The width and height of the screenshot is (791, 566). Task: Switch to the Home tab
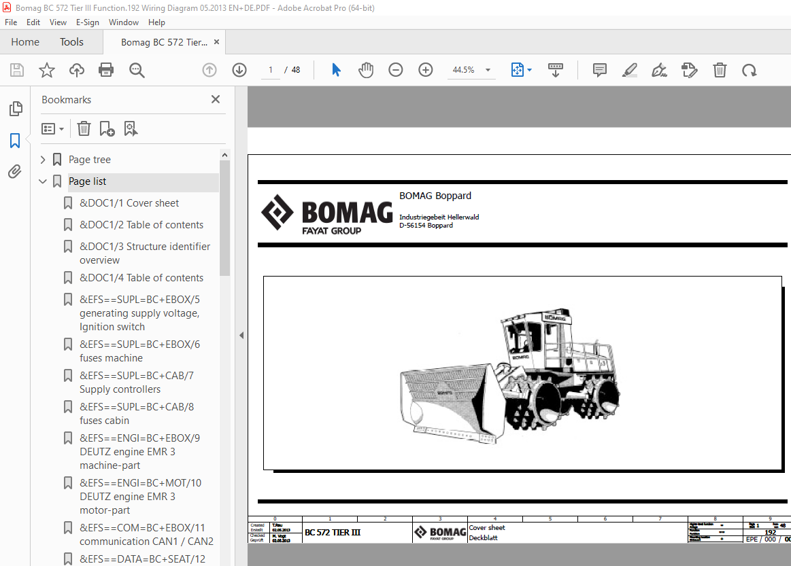25,42
